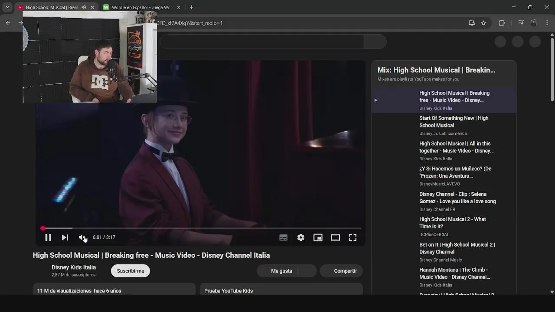The image size is (555, 312).
Task: Play Hannah Montana The Climb from mix
Action: click(x=444, y=277)
